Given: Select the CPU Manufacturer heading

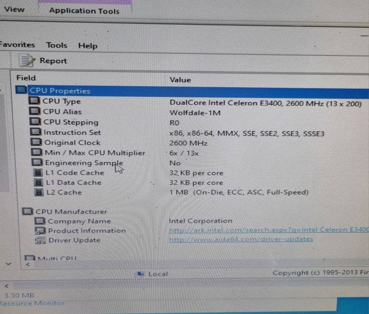Looking at the screenshot, I should (x=71, y=211).
